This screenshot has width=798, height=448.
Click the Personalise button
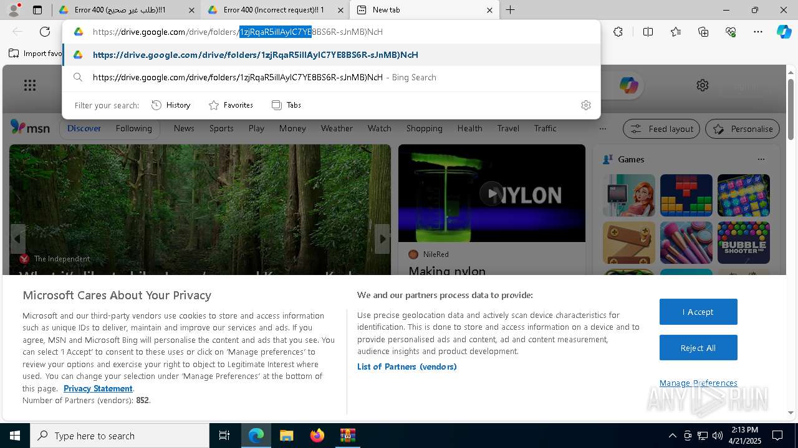743,129
